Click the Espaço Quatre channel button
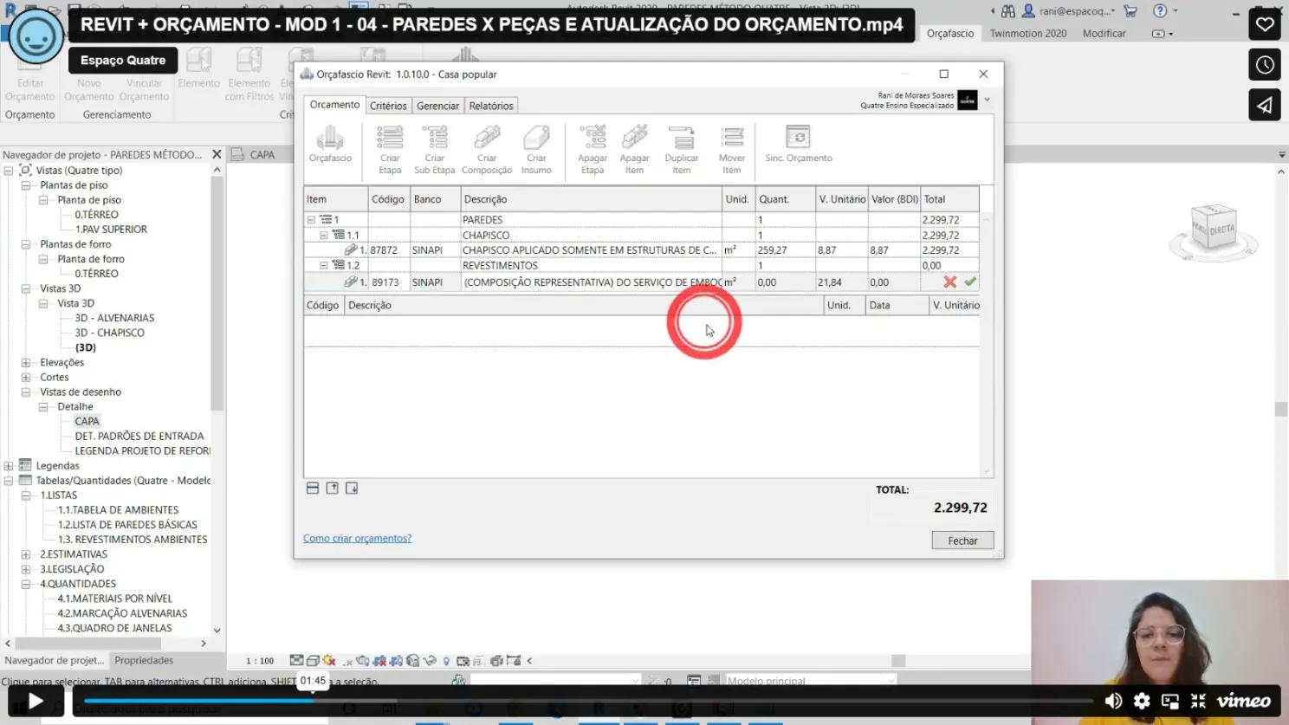Viewport: 1289px width, 725px height. click(123, 61)
